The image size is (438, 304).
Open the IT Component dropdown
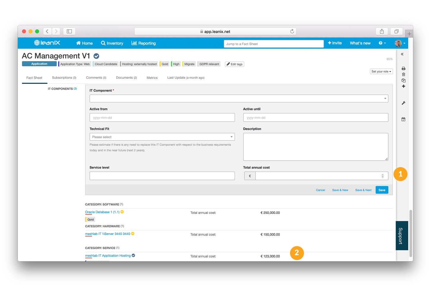pos(239,99)
